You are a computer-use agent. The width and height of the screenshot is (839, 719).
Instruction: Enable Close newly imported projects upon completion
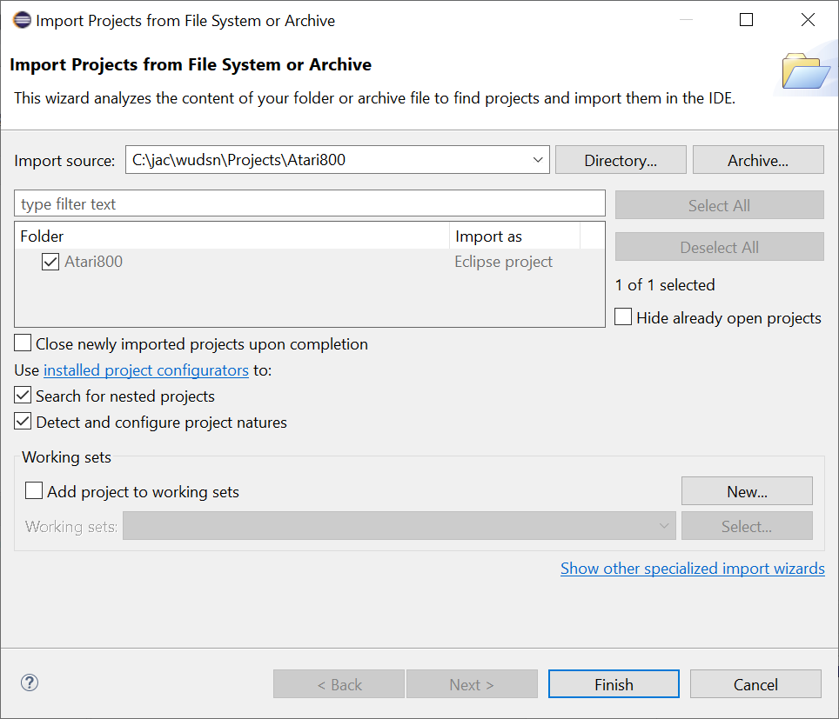point(23,343)
